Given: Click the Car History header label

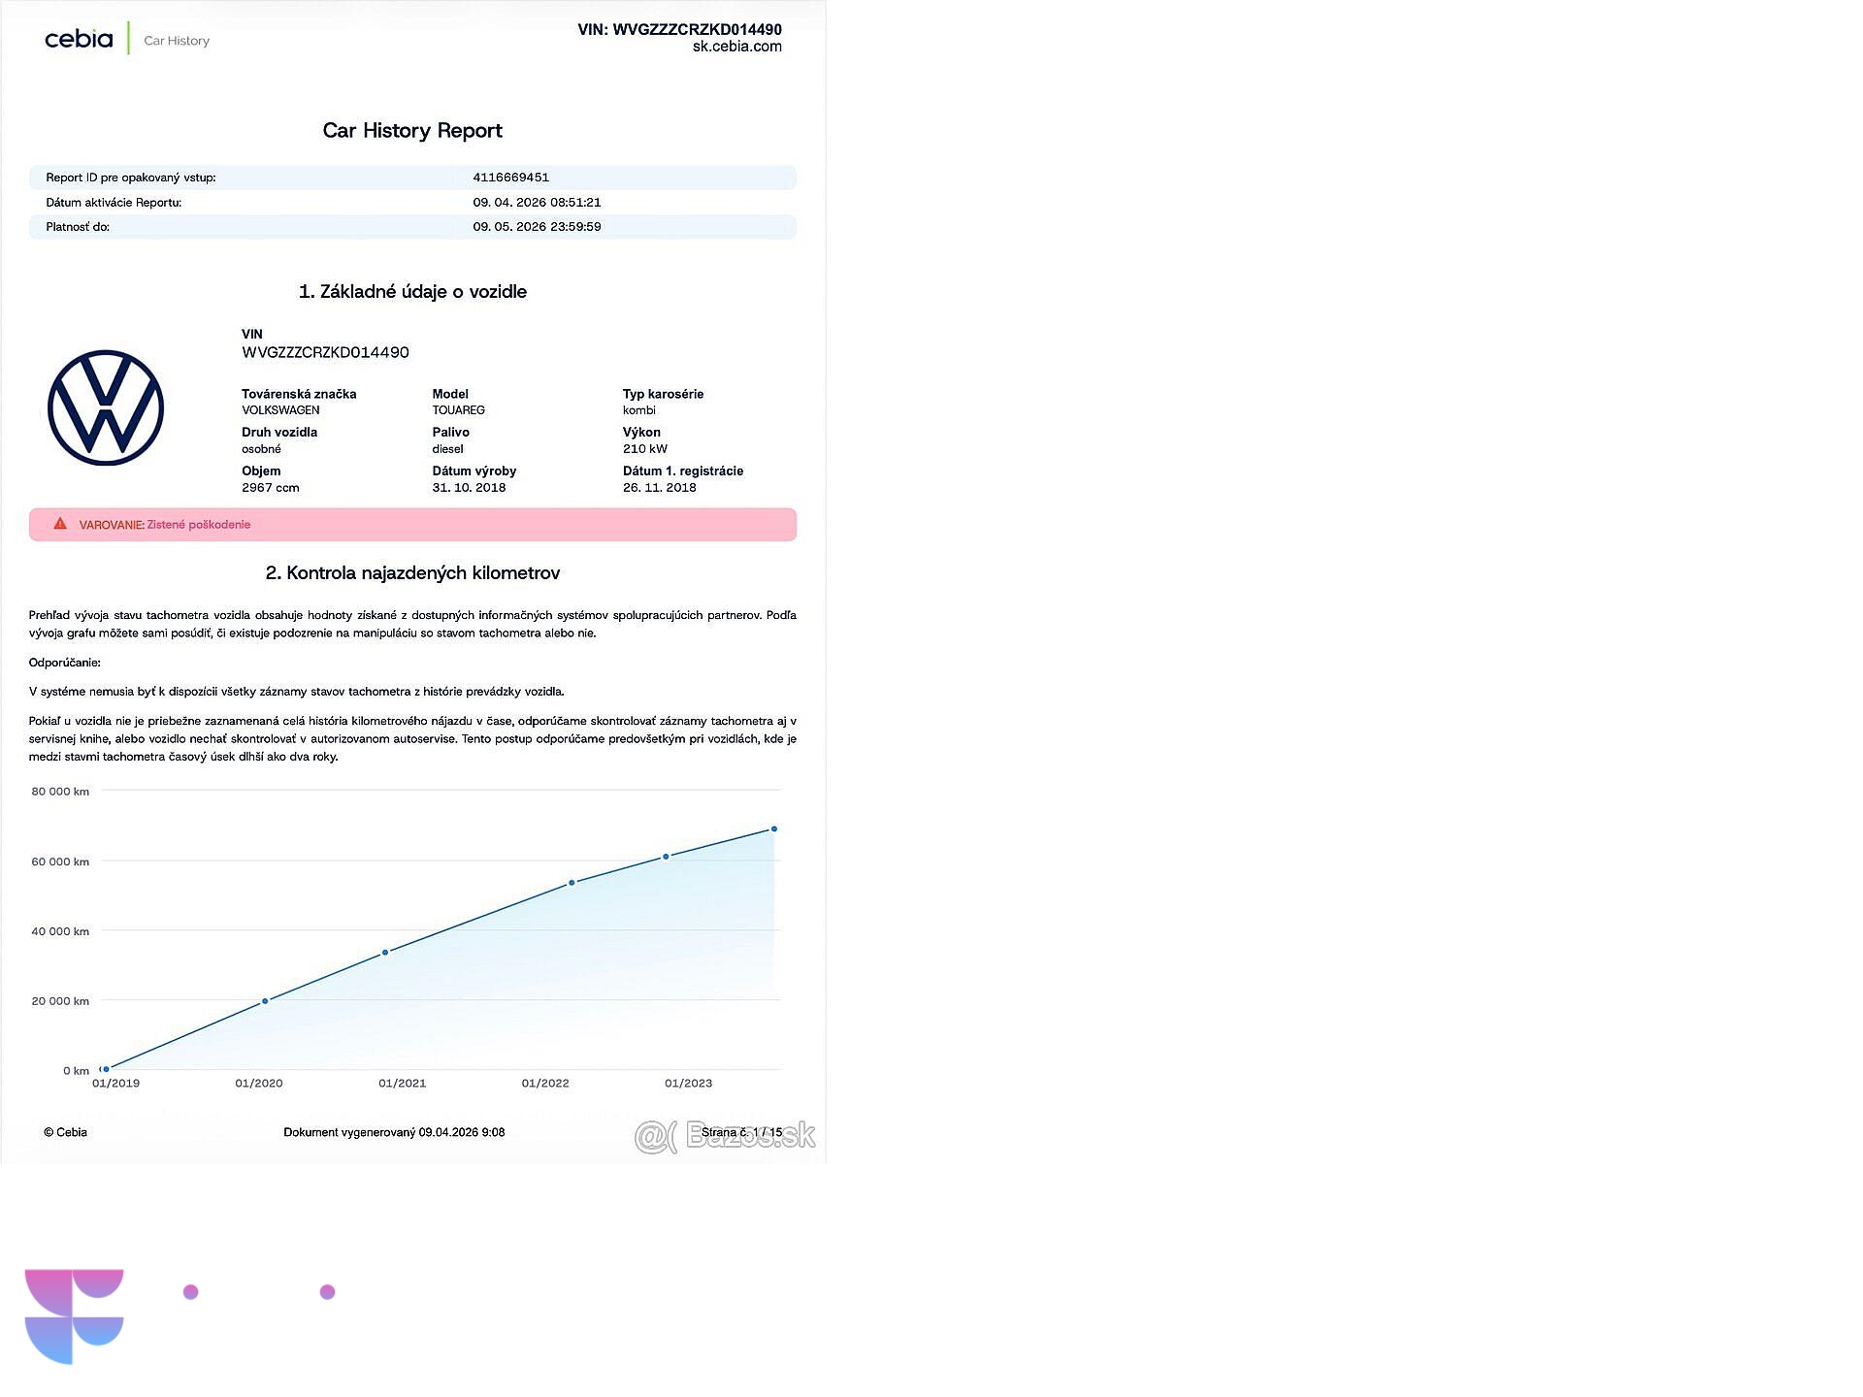Looking at the screenshot, I should (x=177, y=41).
